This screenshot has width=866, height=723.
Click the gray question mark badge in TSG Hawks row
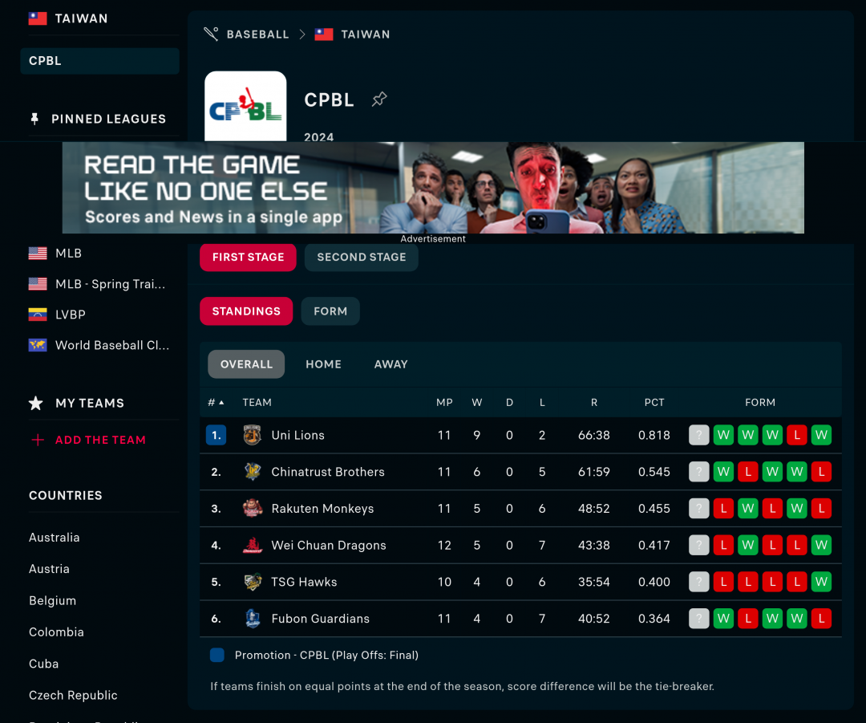[698, 582]
